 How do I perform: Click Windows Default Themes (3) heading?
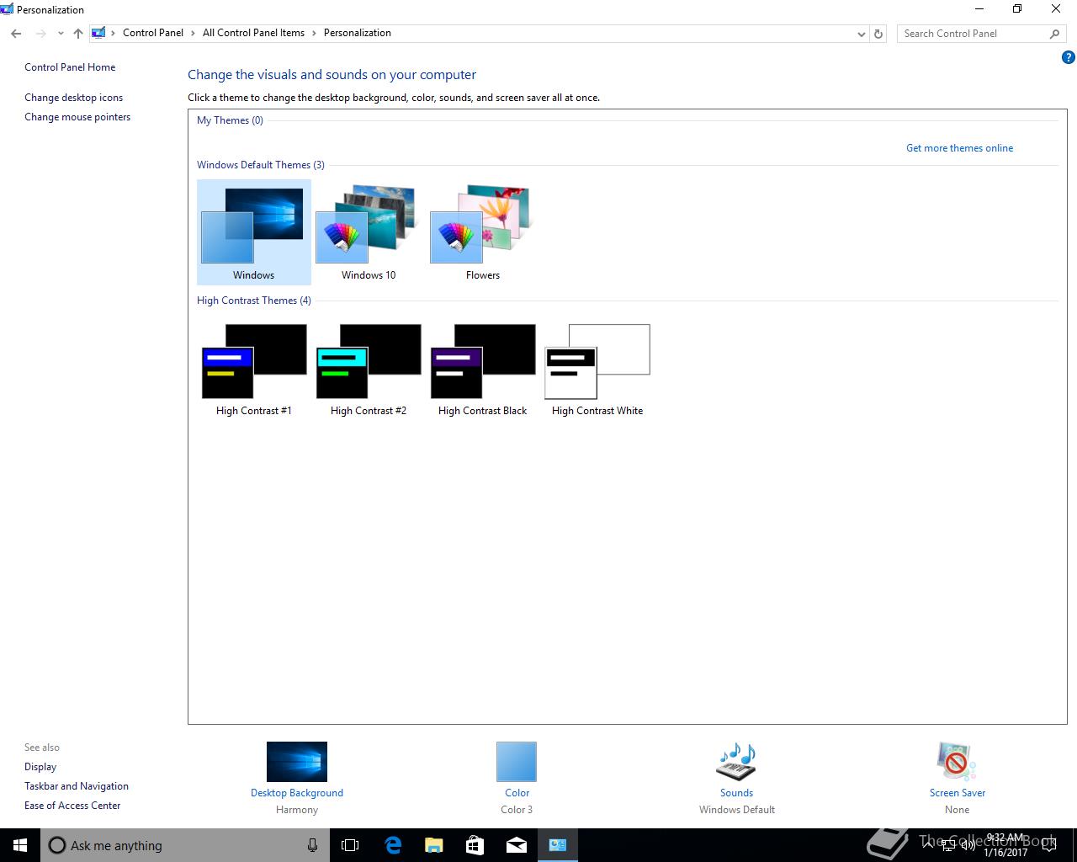click(260, 165)
